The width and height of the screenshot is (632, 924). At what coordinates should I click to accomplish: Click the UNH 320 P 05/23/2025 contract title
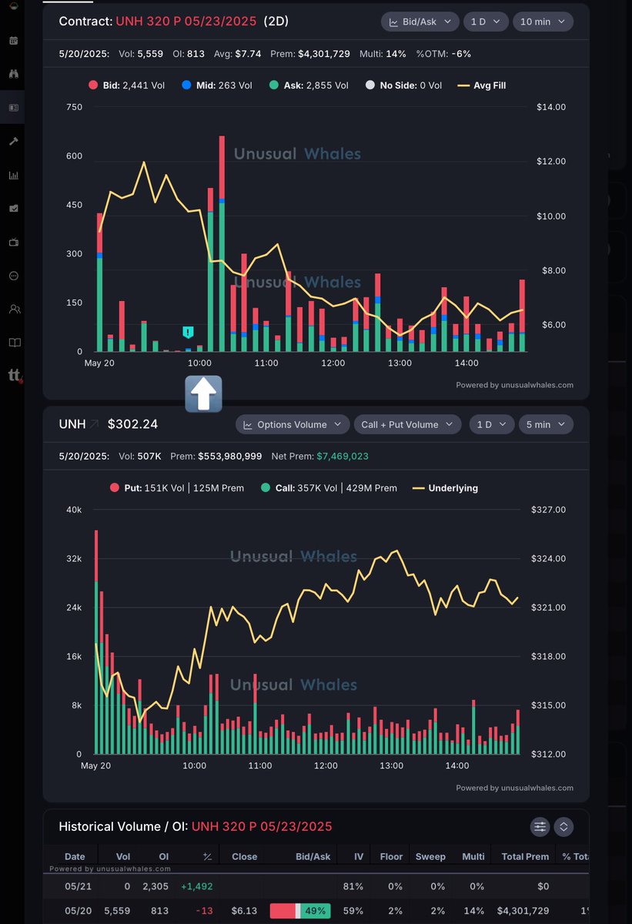point(186,22)
